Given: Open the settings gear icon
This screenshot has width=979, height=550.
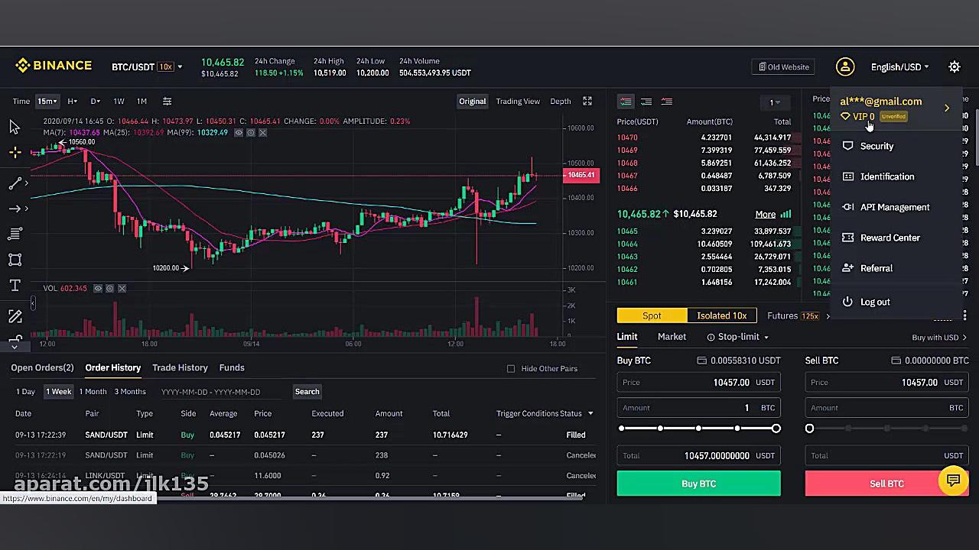Looking at the screenshot, I should tap(955, 66).
